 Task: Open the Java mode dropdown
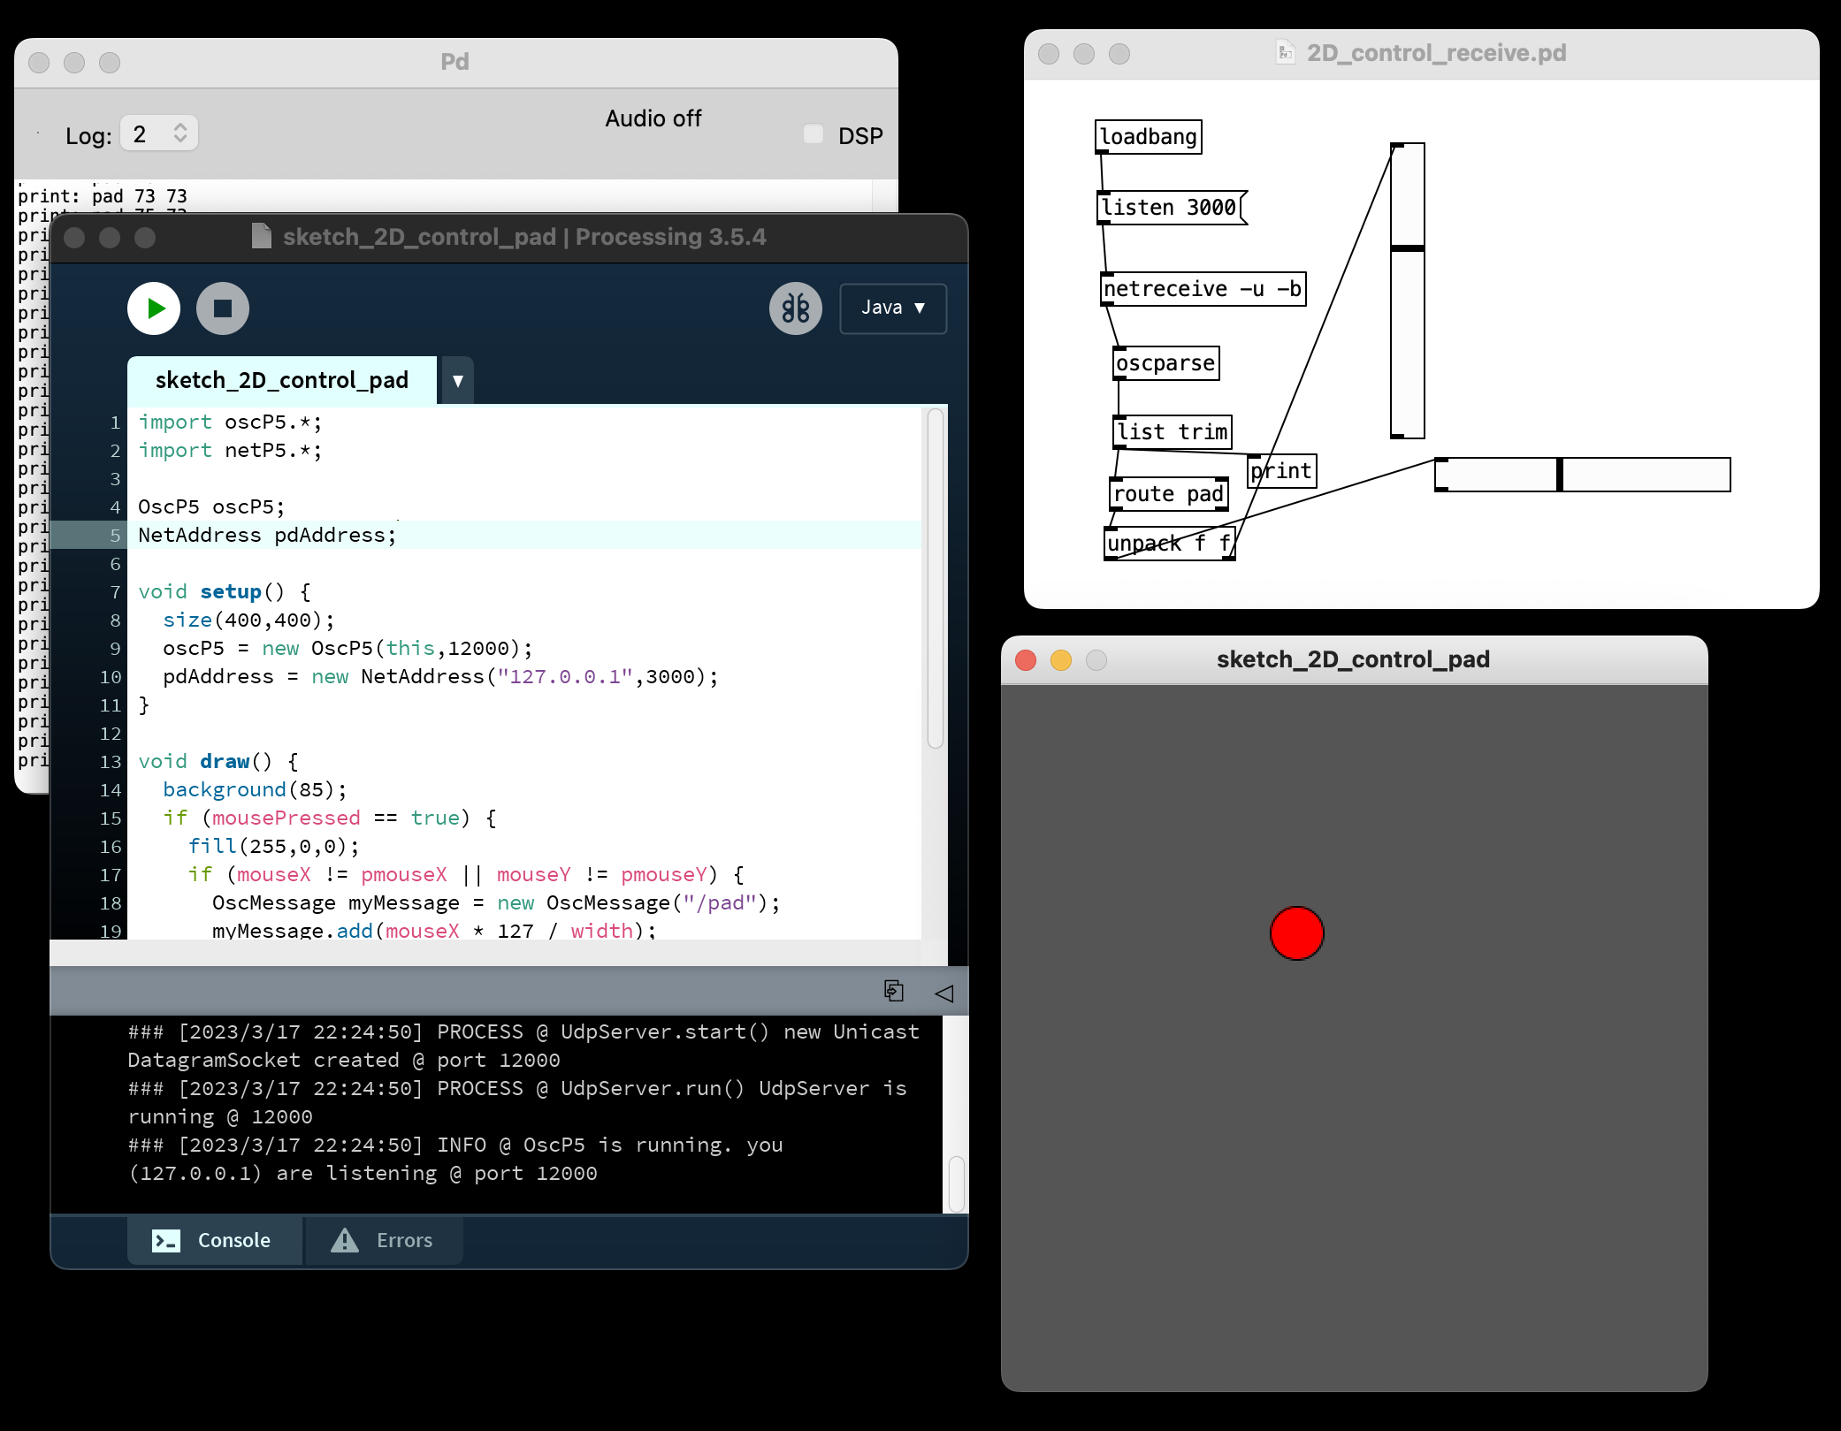(x=892, y=308)
